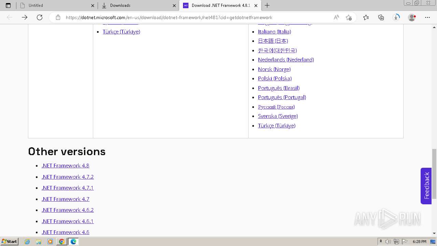The height and width of the screenshot is (246, 437).
Task: Go back to previous page
Action: [10, 17]
